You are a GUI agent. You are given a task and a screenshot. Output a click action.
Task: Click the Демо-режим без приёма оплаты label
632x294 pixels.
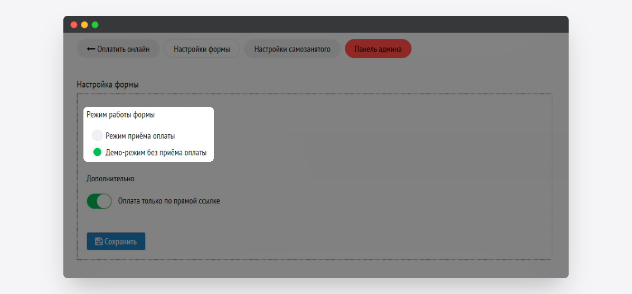pos(156,153)
